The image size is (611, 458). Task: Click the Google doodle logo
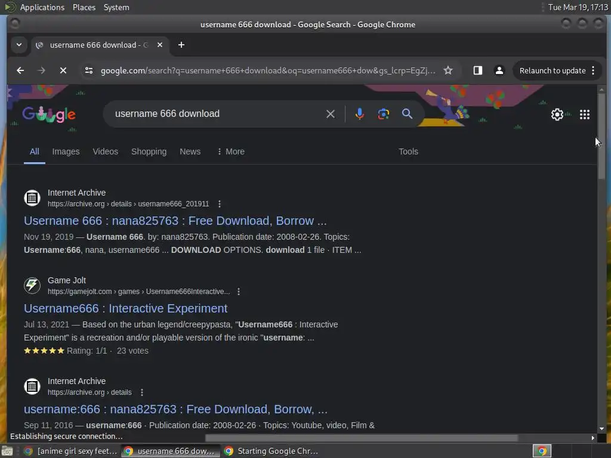[49, 114]
